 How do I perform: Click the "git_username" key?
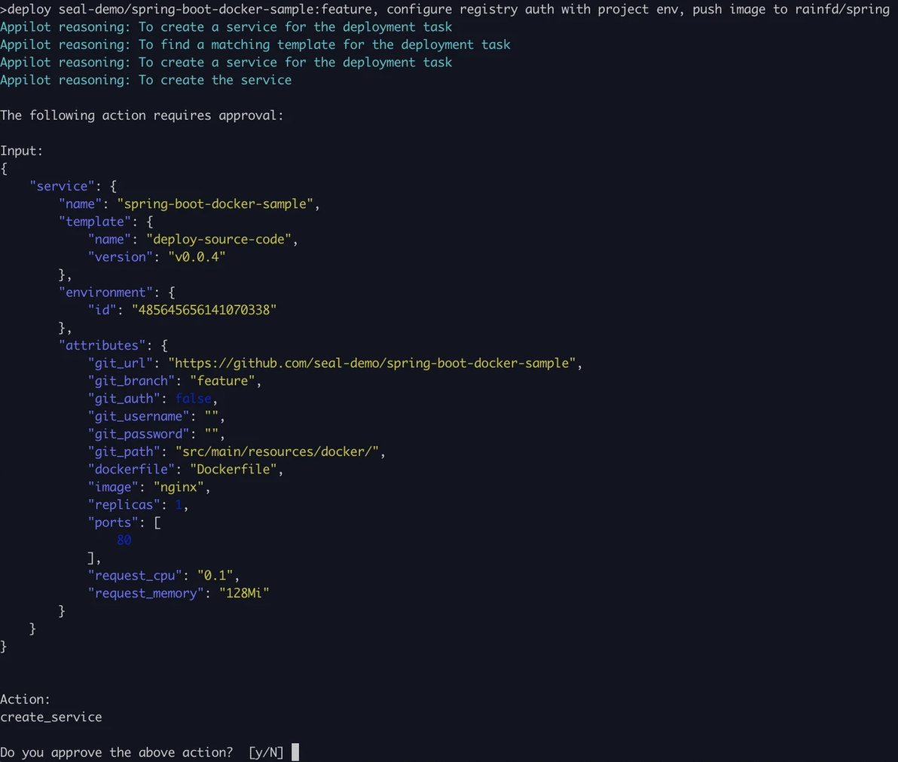coord(138,417)
